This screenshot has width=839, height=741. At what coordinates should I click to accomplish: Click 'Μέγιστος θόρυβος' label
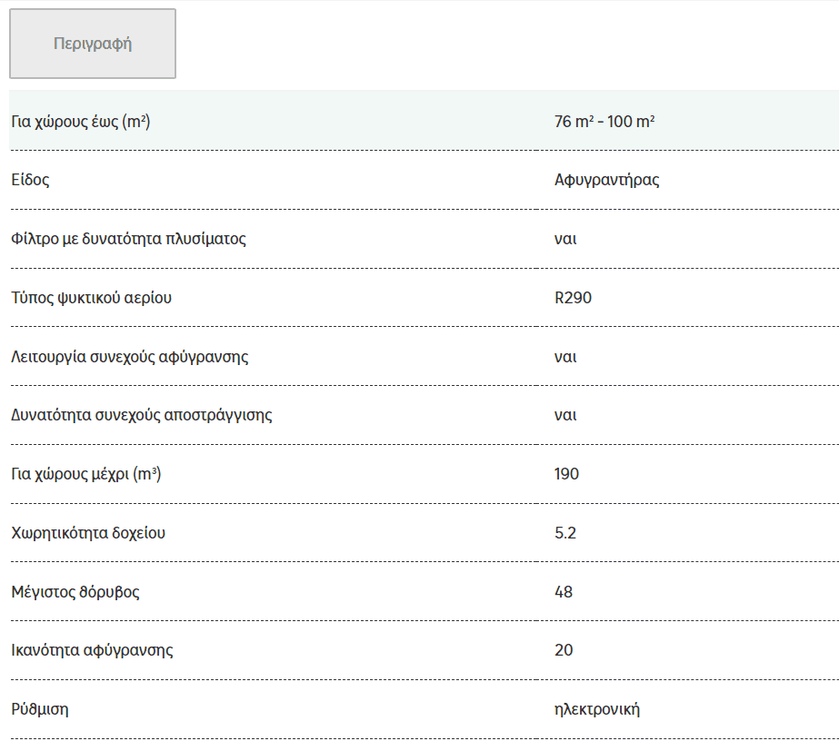click(75, 592)
